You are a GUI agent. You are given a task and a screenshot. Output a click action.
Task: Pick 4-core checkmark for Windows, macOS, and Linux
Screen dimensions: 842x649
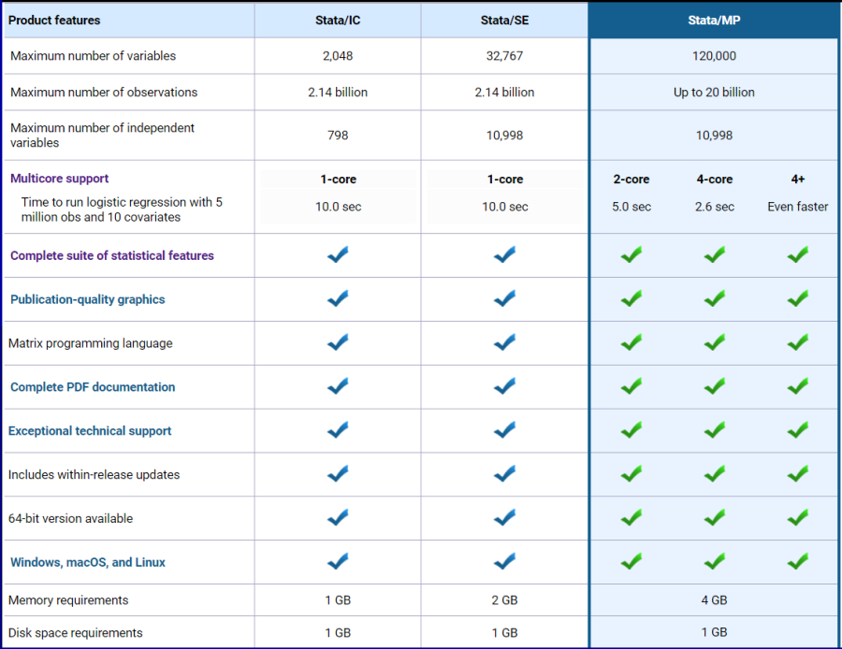tap(715, 561)
